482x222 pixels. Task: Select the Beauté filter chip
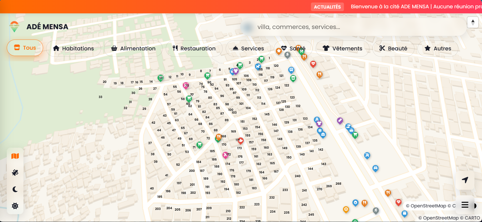393,48
